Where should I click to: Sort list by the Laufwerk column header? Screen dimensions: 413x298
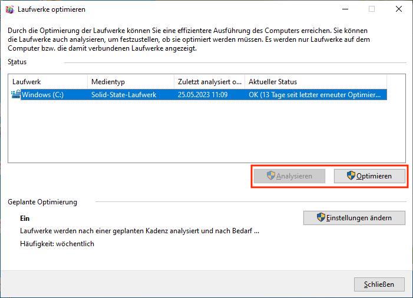pyautogui.click(x=47, y=82)
